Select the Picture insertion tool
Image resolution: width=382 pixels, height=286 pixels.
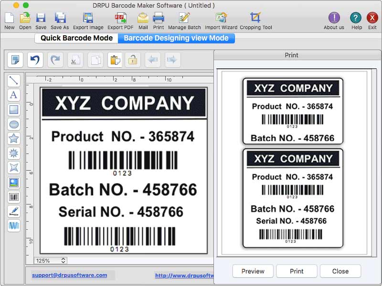click(x=14, y=182)
